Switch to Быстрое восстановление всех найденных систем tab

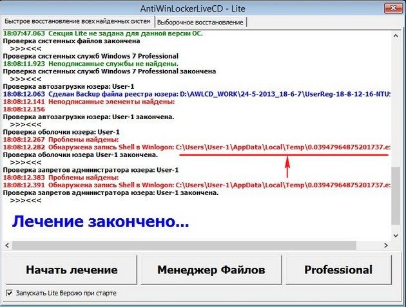coord(77,21)
